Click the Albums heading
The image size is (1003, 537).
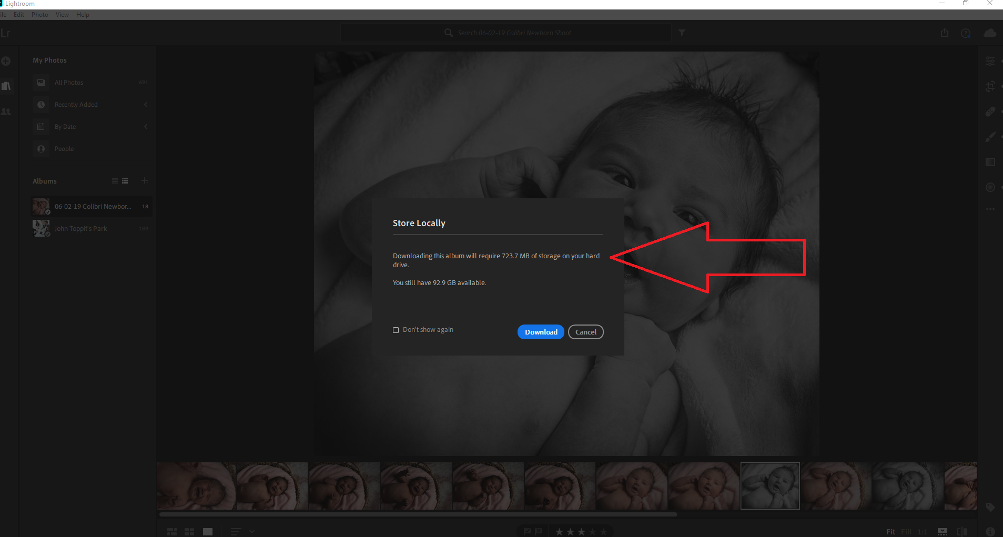coord(45,181)
